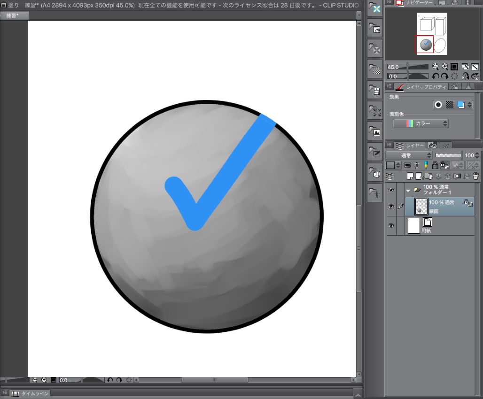Select the 練習* canvas document tab

pyautogui.click(x=14, y=15)
